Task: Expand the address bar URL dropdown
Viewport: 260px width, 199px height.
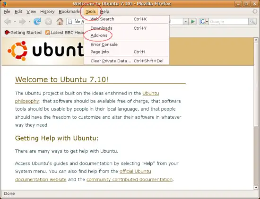Action: click(x=186, y=22)
